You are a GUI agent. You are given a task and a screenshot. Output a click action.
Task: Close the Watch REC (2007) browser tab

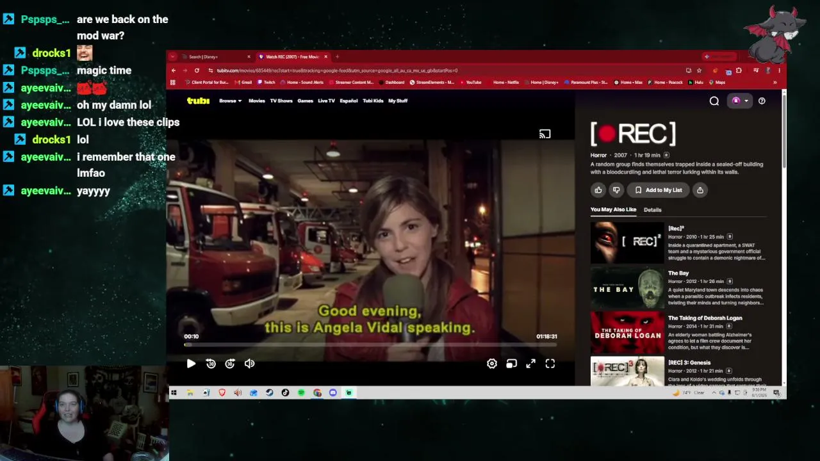(325, 56)
